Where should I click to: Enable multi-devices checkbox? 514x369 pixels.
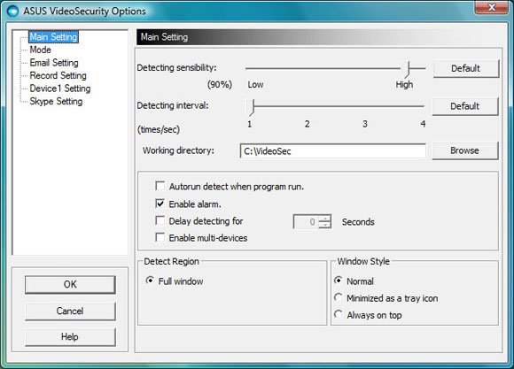click(160, 237)
